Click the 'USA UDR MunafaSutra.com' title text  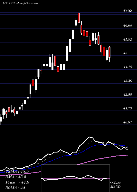(x=21, y=3)
